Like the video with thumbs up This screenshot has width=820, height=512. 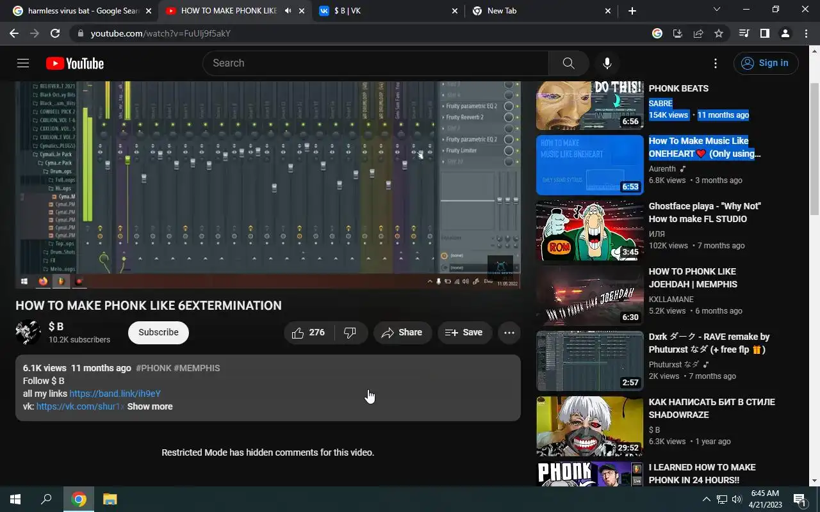tap(308, 333)
